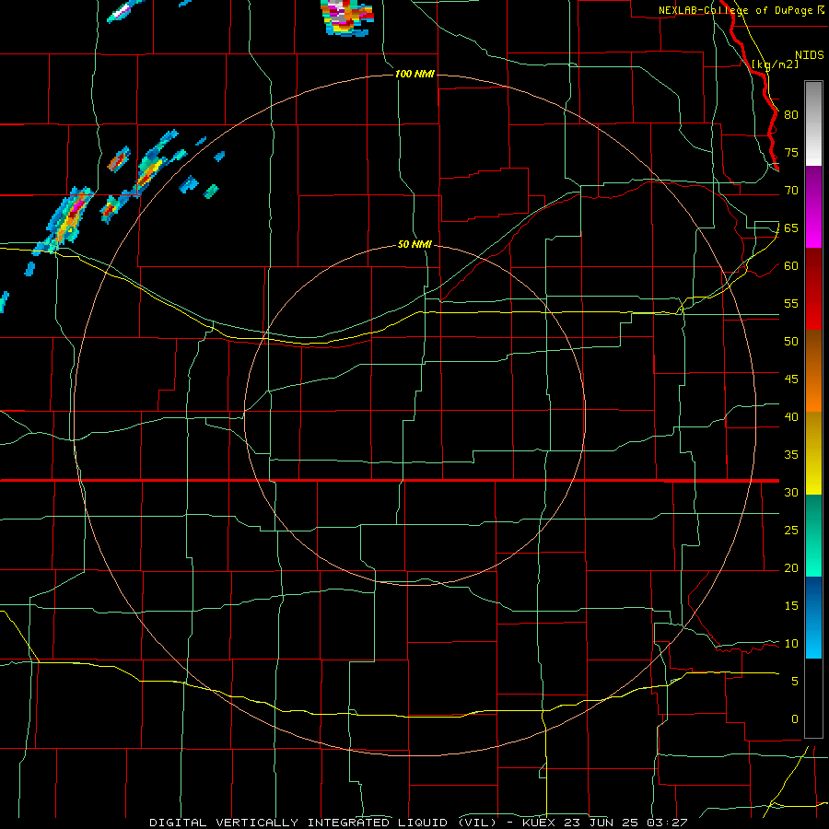Click the 20 value on the scale
The width and height of the screenshot is (829, 829).
click(791, 567)
